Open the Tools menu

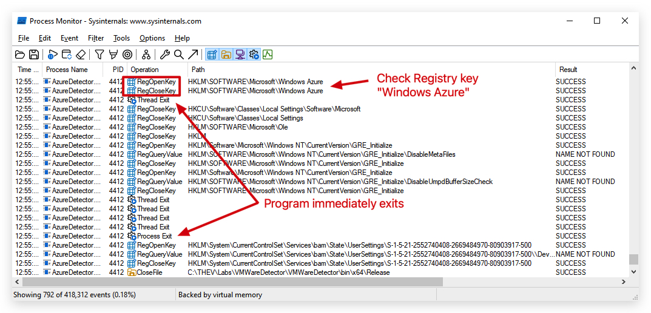point(122,38)
